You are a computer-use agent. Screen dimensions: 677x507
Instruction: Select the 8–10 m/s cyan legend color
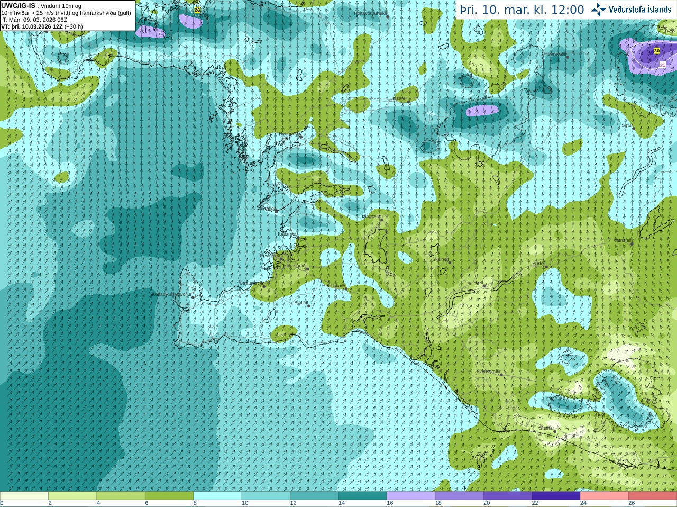coord(218,496)
